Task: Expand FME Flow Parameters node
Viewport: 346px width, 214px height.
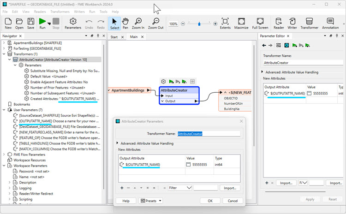Action: point(4,155)
